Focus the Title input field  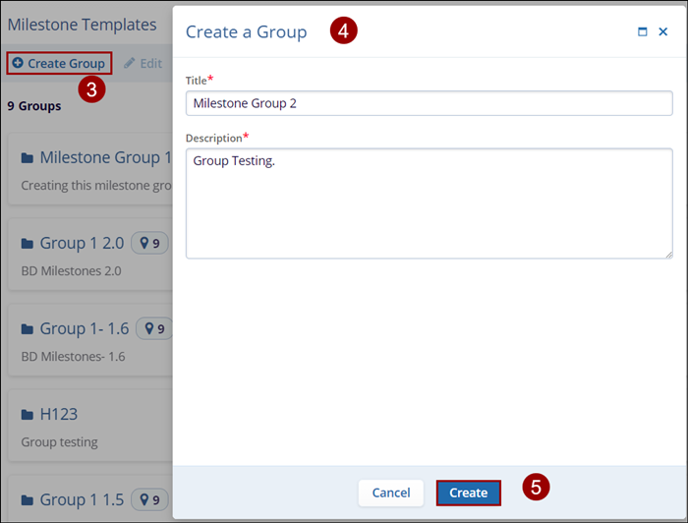tap(429, 103)
